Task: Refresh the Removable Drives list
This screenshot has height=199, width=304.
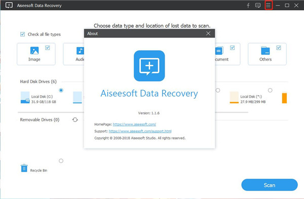Action: click(x=75, y=120)
